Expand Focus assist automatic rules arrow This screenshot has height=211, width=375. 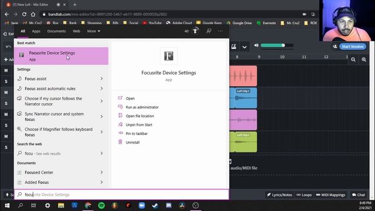(x=101, y=89)
